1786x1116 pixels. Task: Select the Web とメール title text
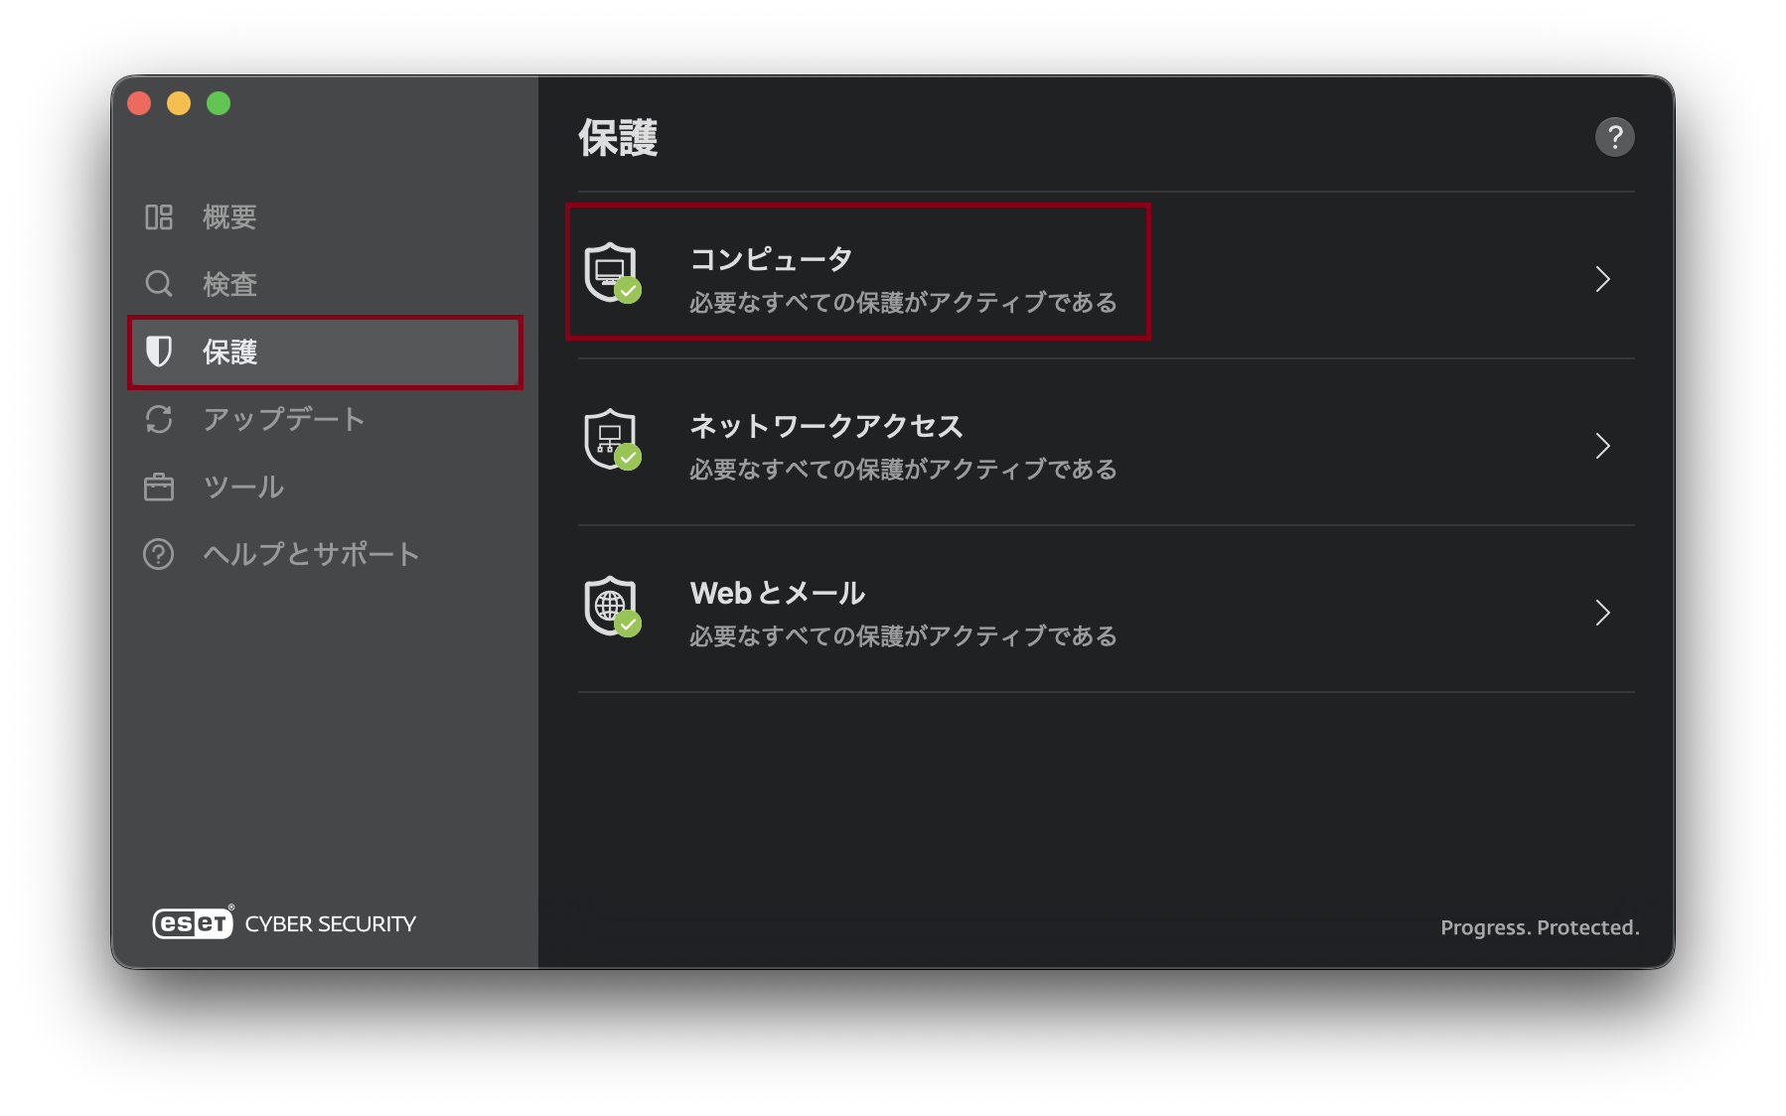[x=778, y=593]
